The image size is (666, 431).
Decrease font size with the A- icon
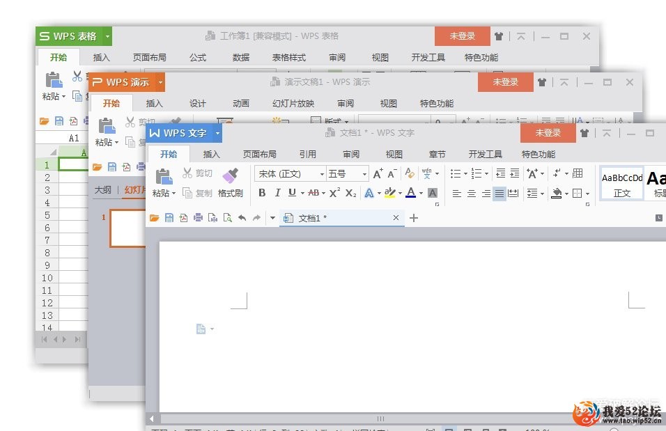pos(392,173)
